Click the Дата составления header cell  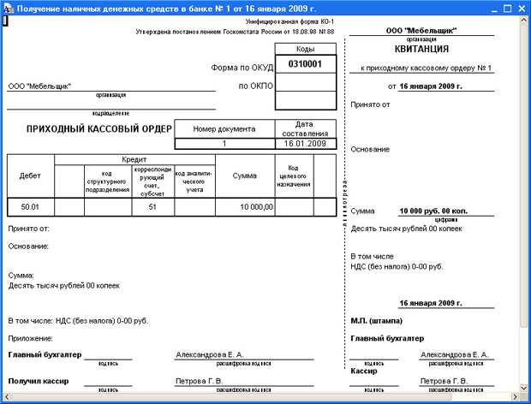(306, 129)
